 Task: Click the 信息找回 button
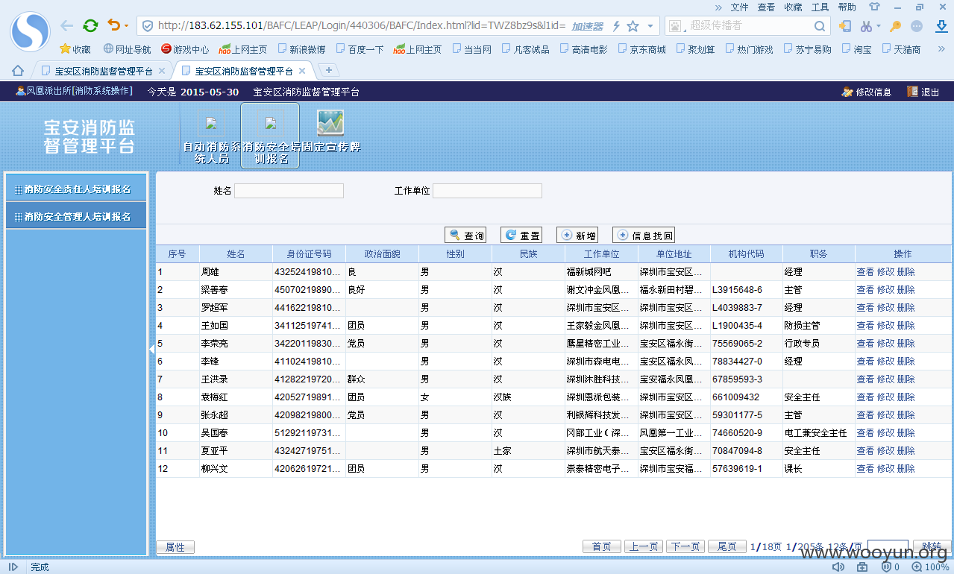pos(644,235)
